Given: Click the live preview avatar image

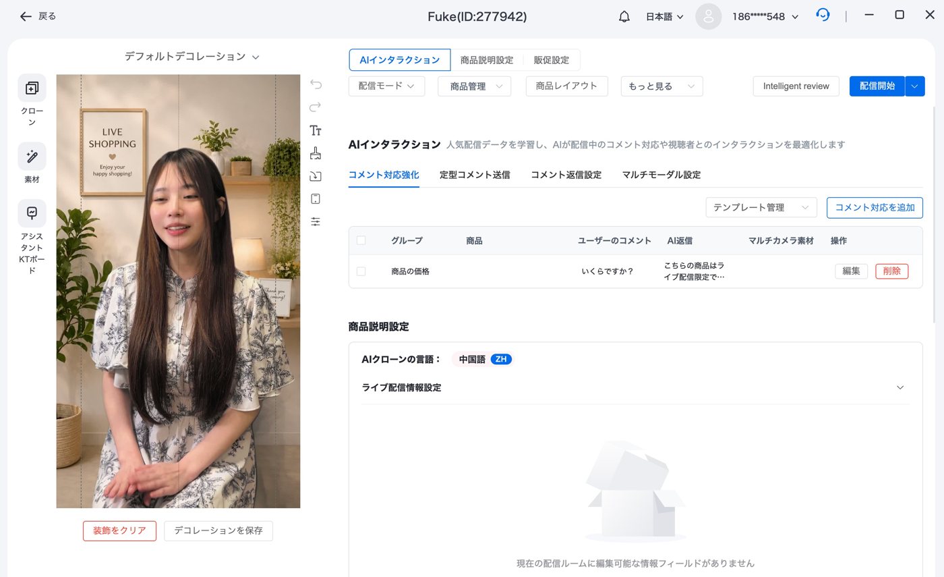Looking at the screenshot, I should 178,291.
